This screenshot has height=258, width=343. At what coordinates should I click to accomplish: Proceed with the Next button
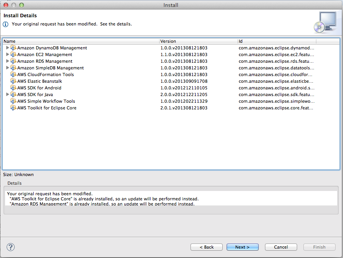[x=242, y=247]
